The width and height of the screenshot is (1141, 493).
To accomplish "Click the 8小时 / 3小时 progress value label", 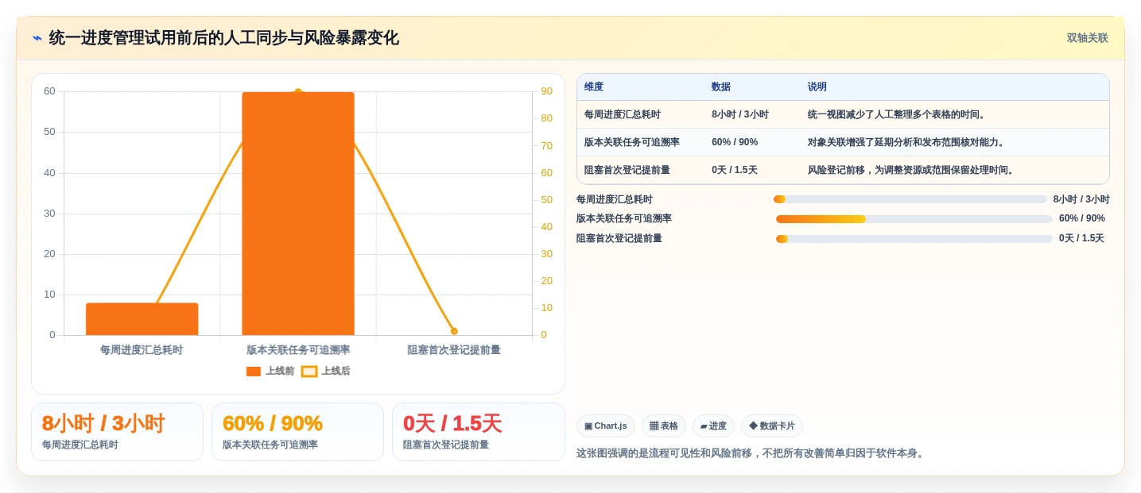I will point(1081,199).
